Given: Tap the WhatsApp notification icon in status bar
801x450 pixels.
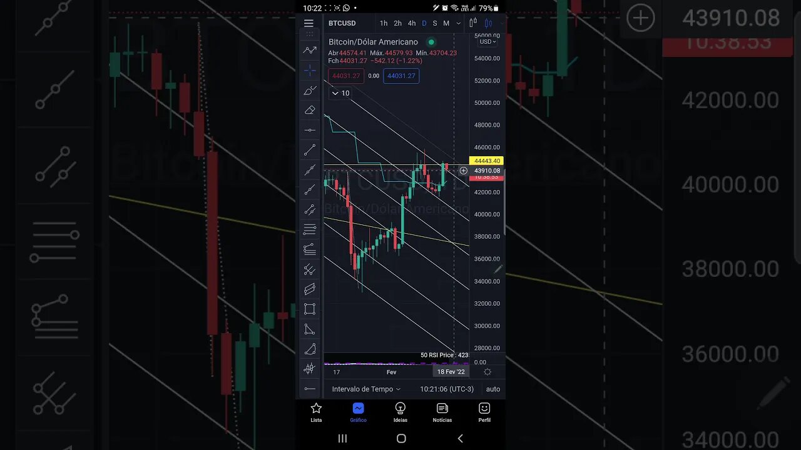Looking at the screenshot, I should point(346,8).
